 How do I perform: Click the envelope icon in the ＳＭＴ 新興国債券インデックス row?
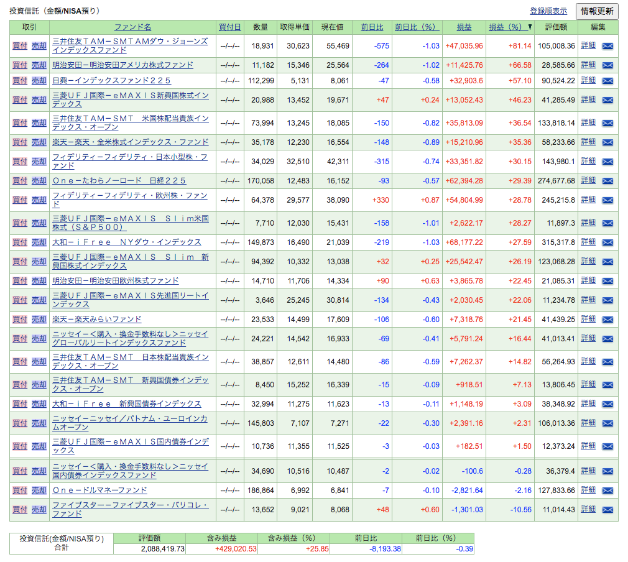pyautogui.click(x=607, y=385)
